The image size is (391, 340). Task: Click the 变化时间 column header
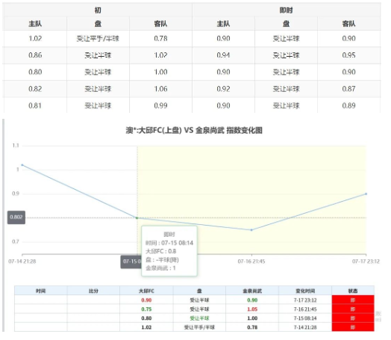coord(305,291)
